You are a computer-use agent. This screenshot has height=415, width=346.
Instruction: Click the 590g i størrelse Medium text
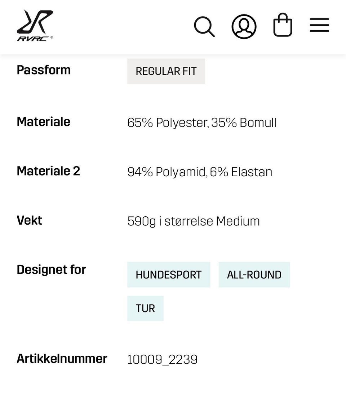[x=194, y=221]
